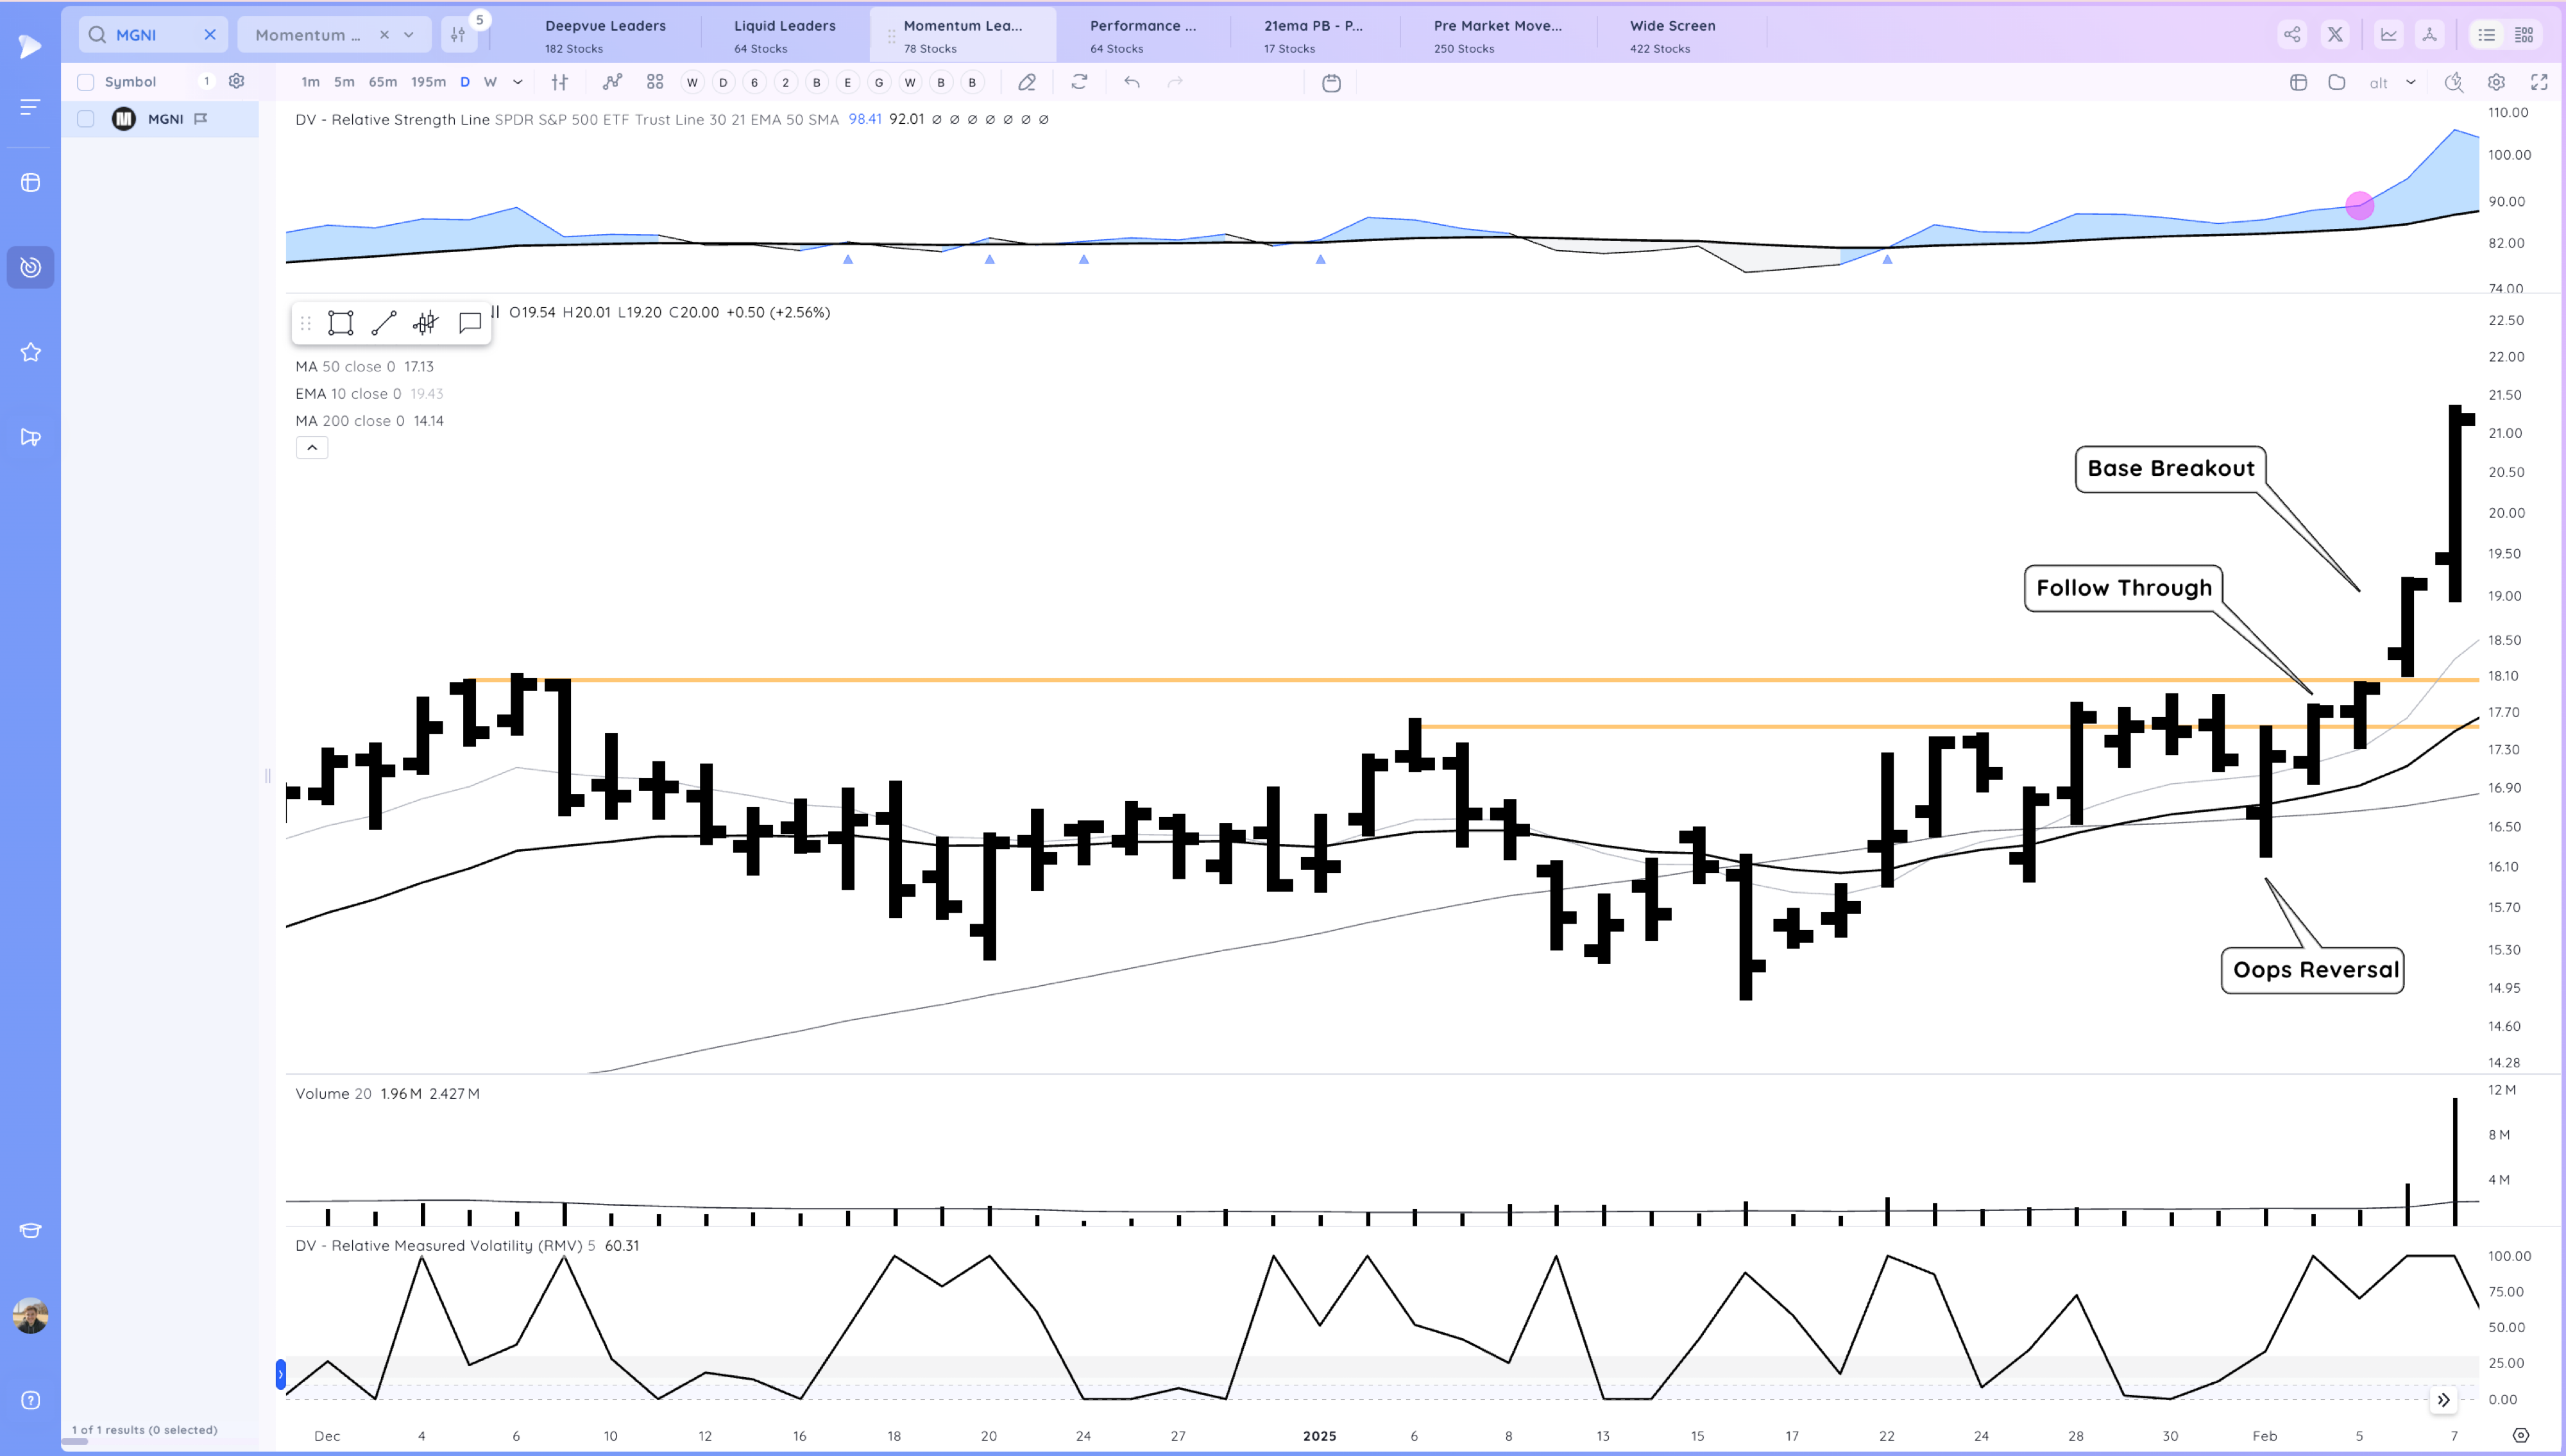Collapse the moving average indicator legend
The height and width of the screenshot is (1456, 2566).
click(x=312, y=448)
